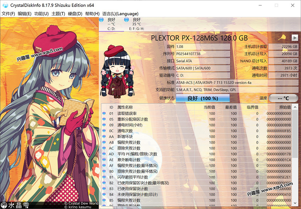Open the 功能(U) menu
The image size is (301, 209).
[41, 14]
